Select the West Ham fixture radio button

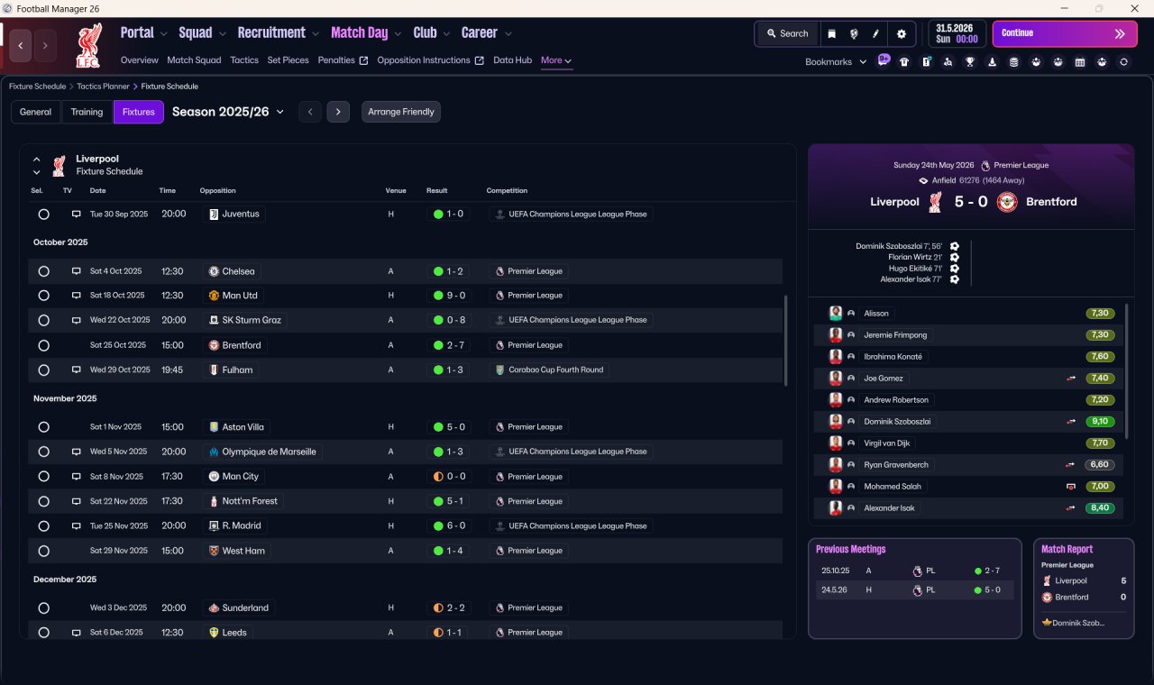coord(43,551)
